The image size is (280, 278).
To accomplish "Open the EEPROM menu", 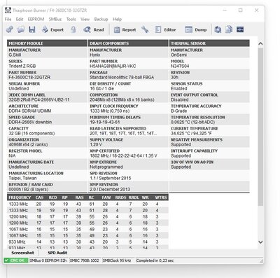I will point(36,20).
